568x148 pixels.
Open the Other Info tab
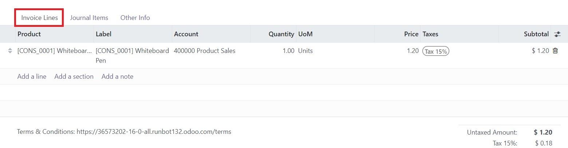(135, 17)
